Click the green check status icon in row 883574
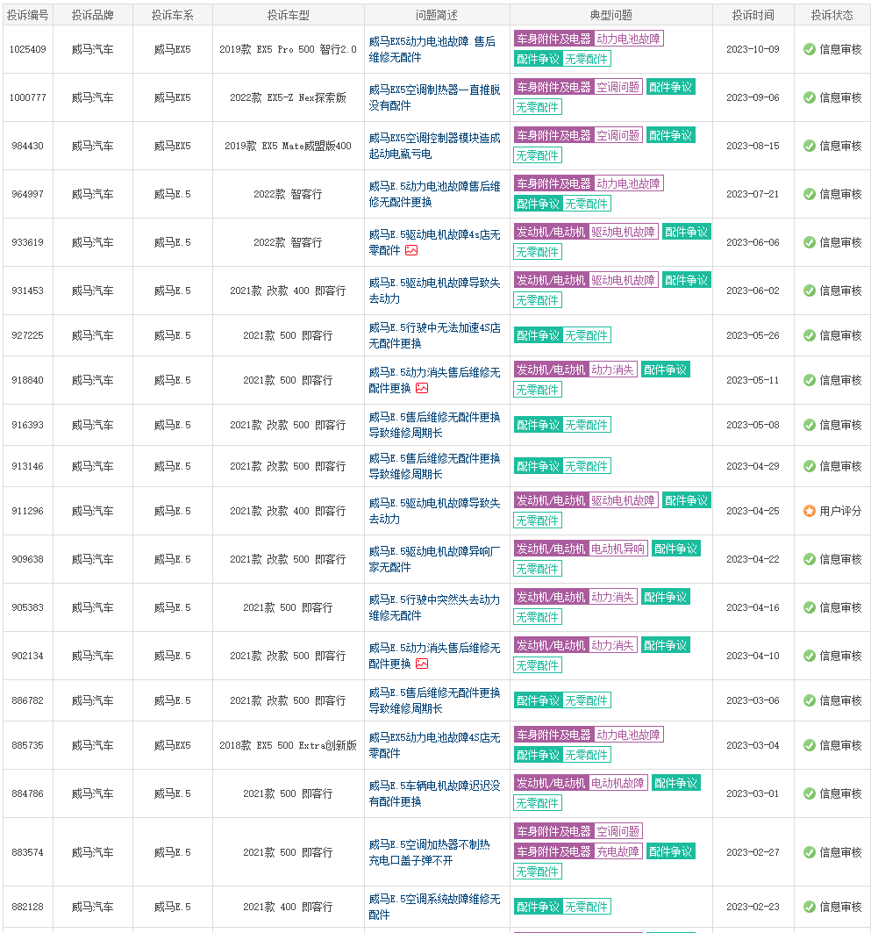 (810, 852)
